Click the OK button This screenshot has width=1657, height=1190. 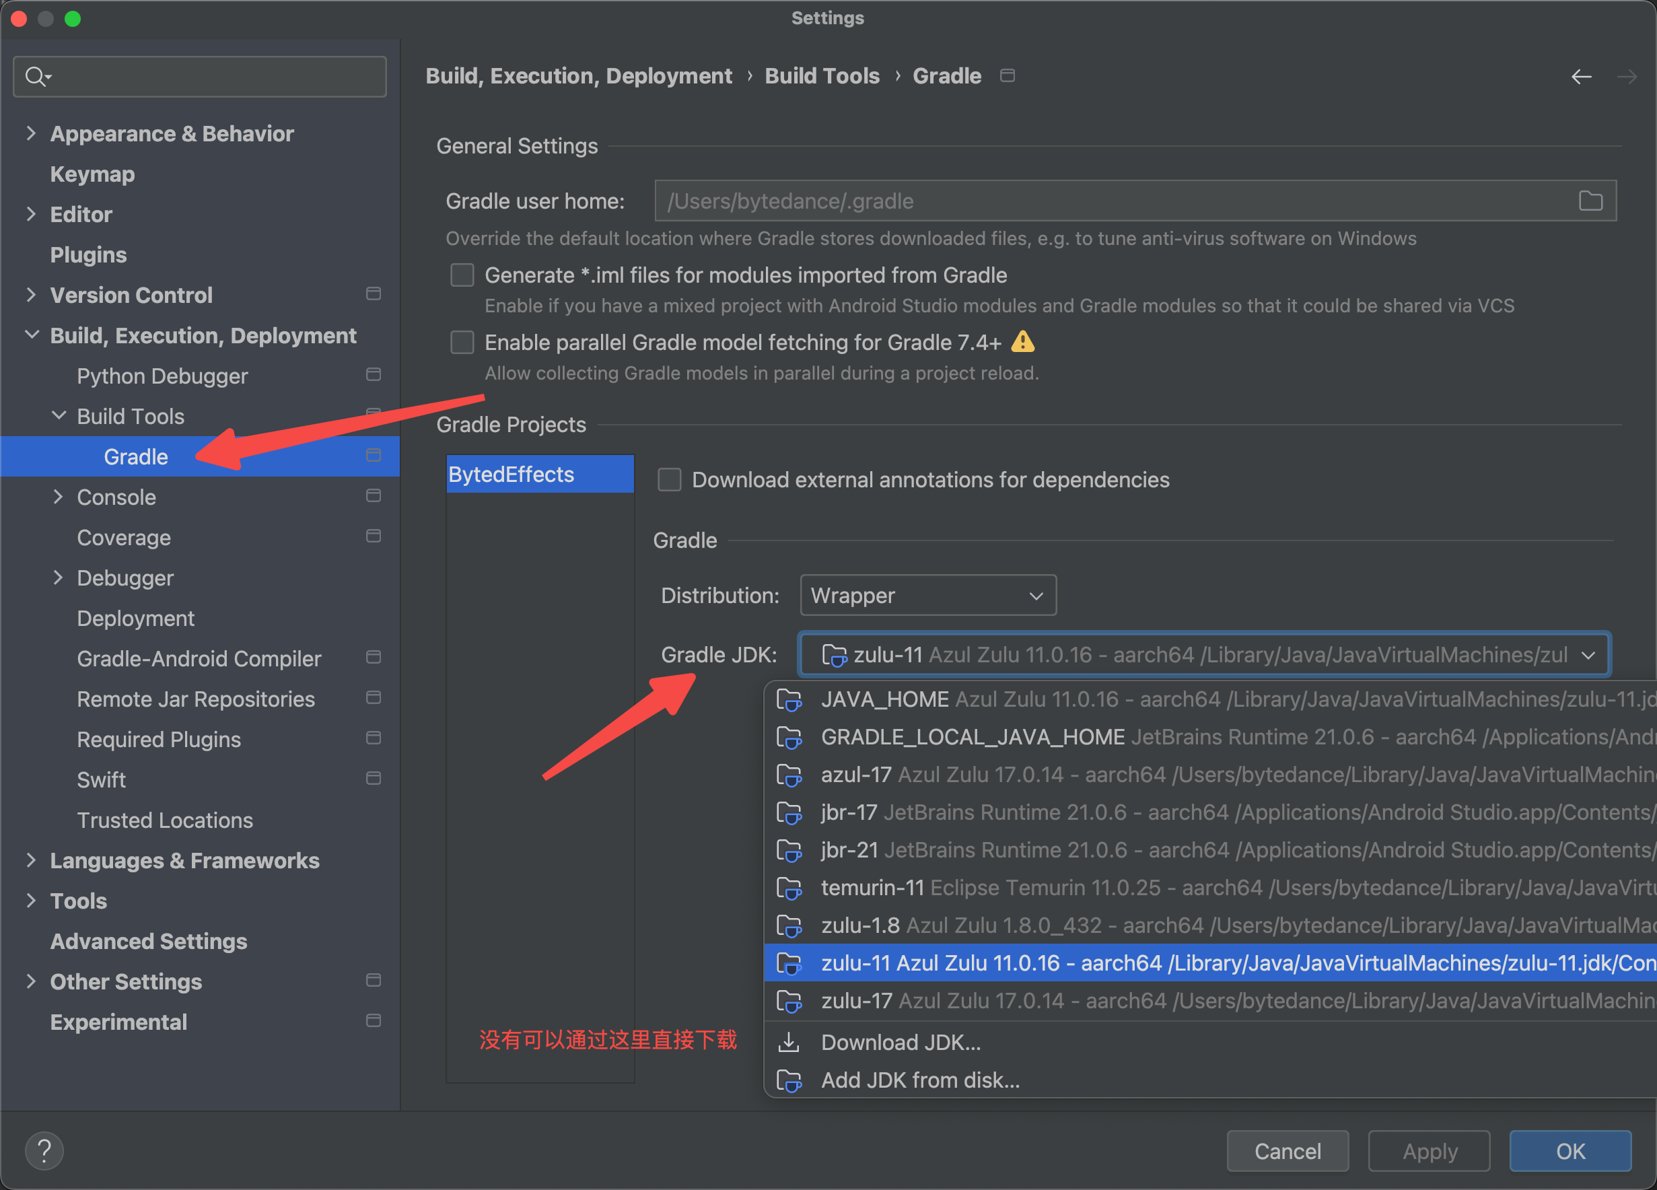(x=1570, y=1151)
